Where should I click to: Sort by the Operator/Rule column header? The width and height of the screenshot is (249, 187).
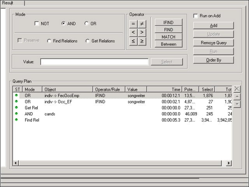click(x=109, y=89)
